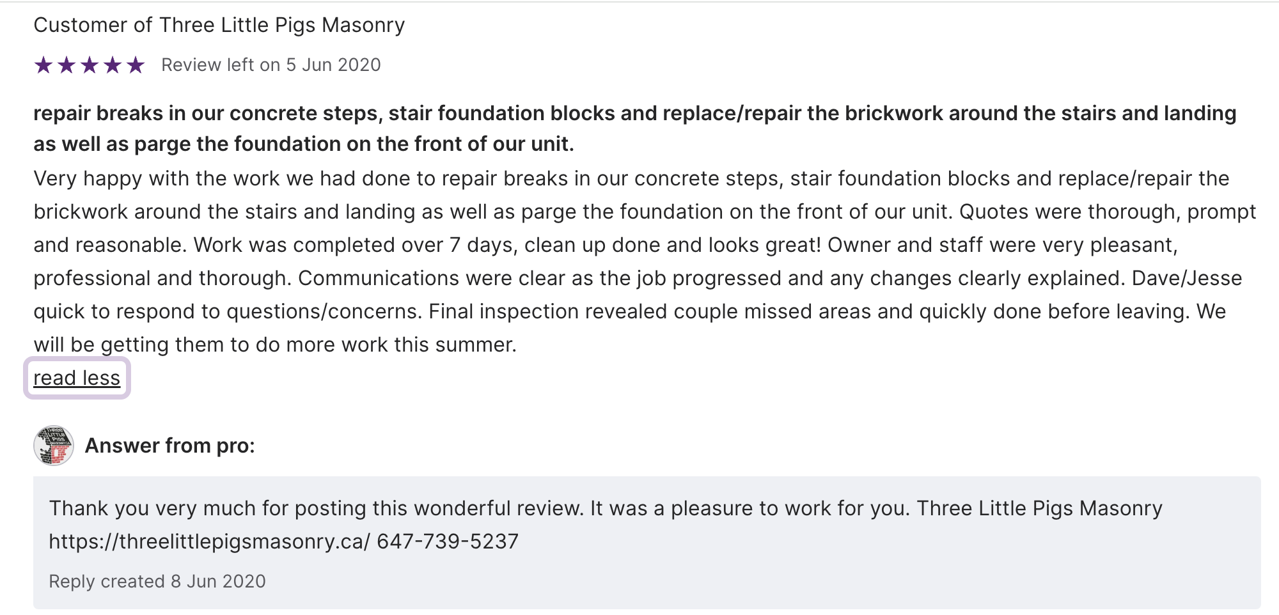Click the phone number 647-739-5237
The image size is (1279, 615).
(x=448, y=541)
